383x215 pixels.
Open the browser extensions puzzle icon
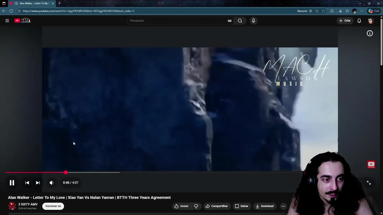tap(332, 11)
